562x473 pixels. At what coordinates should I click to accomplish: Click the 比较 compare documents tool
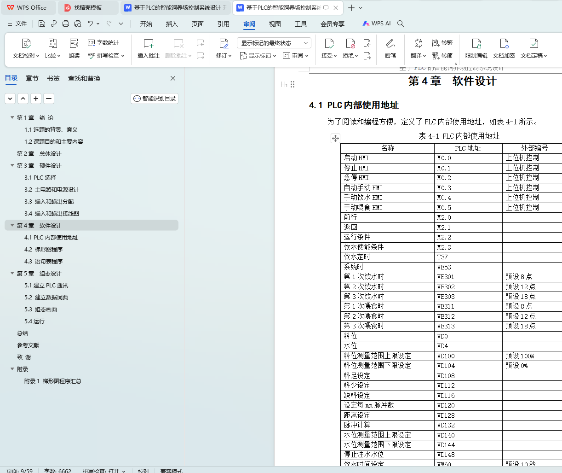tap(52, 49)
